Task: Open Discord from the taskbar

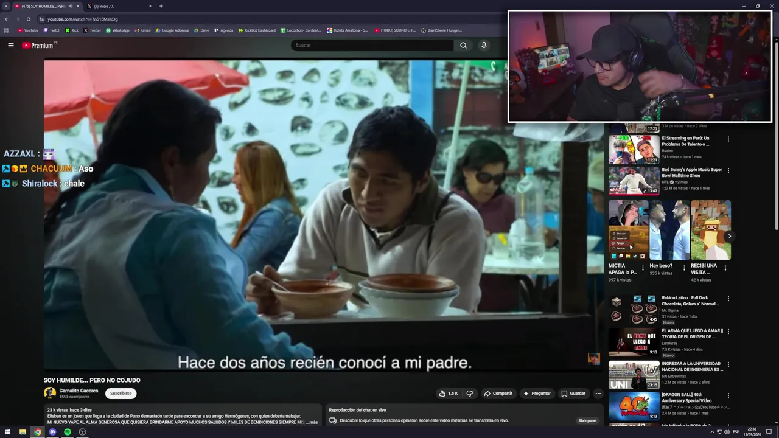Action: click(52, 432)
